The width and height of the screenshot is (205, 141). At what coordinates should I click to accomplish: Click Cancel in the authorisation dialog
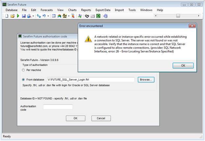pos(101,118)
